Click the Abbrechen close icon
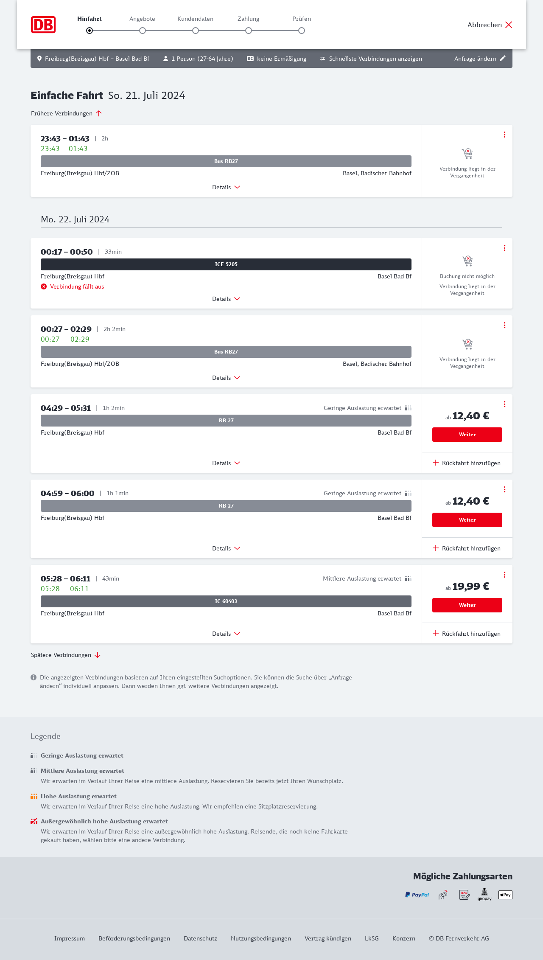Viewport: 543px width, 960px height. pos(509,25)
